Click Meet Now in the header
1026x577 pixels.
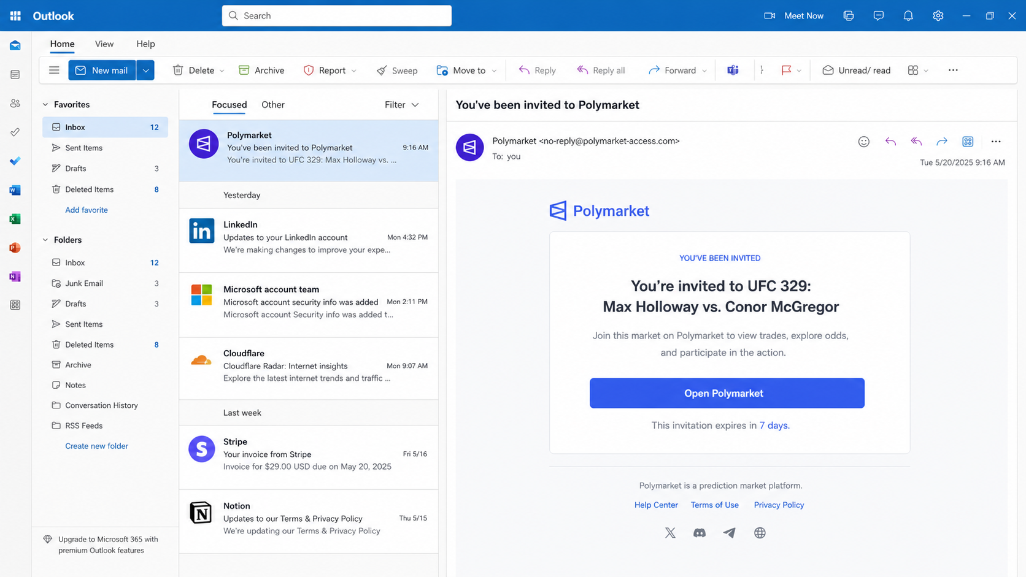793,16
